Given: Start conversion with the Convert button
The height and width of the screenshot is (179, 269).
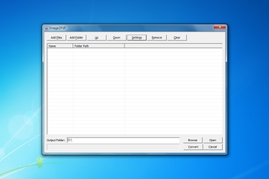Looking at the screenshot, I should pyautogui.click(x=193, y=147).
